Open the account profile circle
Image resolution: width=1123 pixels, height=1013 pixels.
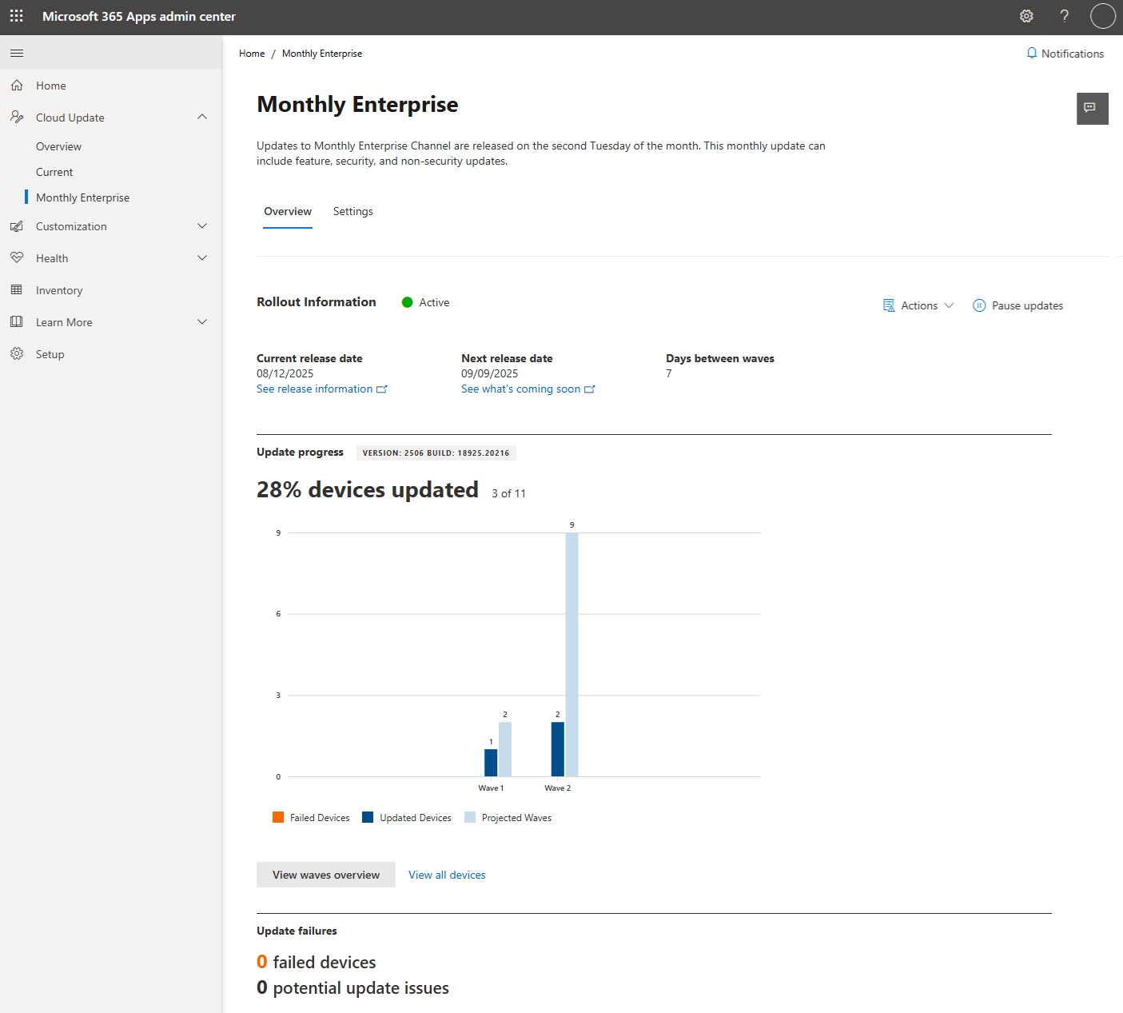click(x=1102, y=16)
